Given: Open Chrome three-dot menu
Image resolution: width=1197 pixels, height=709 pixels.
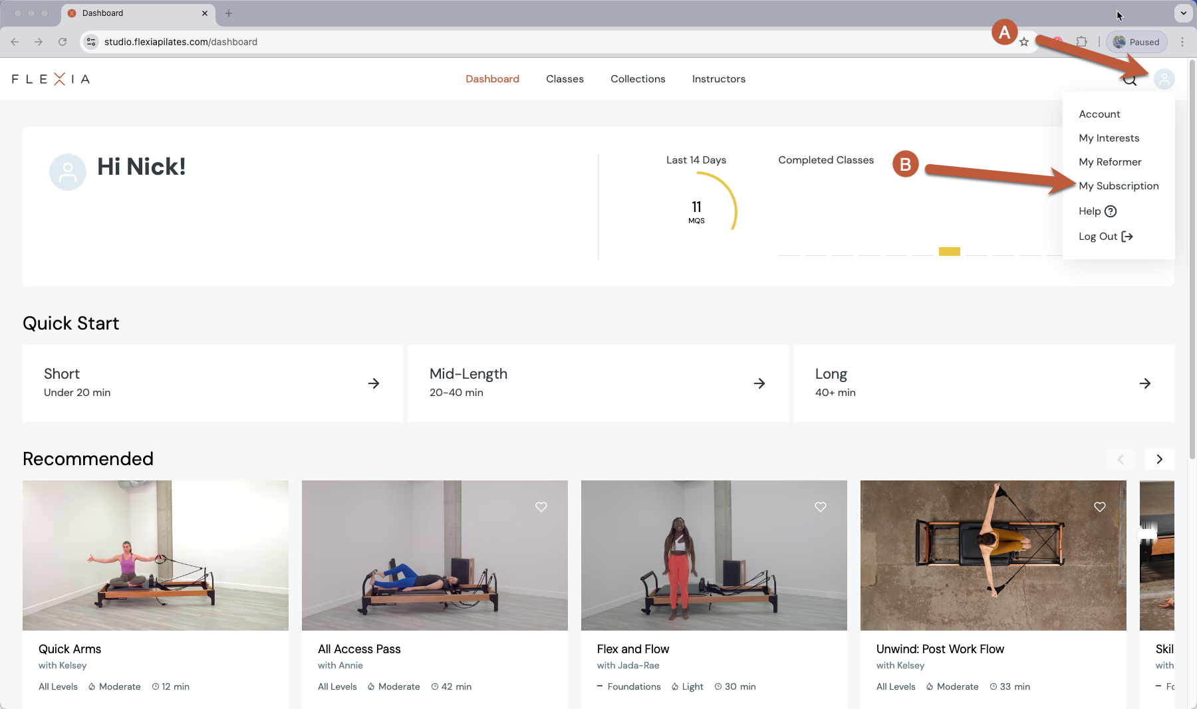Looking at the screenshot, I should pos(1182,42).
